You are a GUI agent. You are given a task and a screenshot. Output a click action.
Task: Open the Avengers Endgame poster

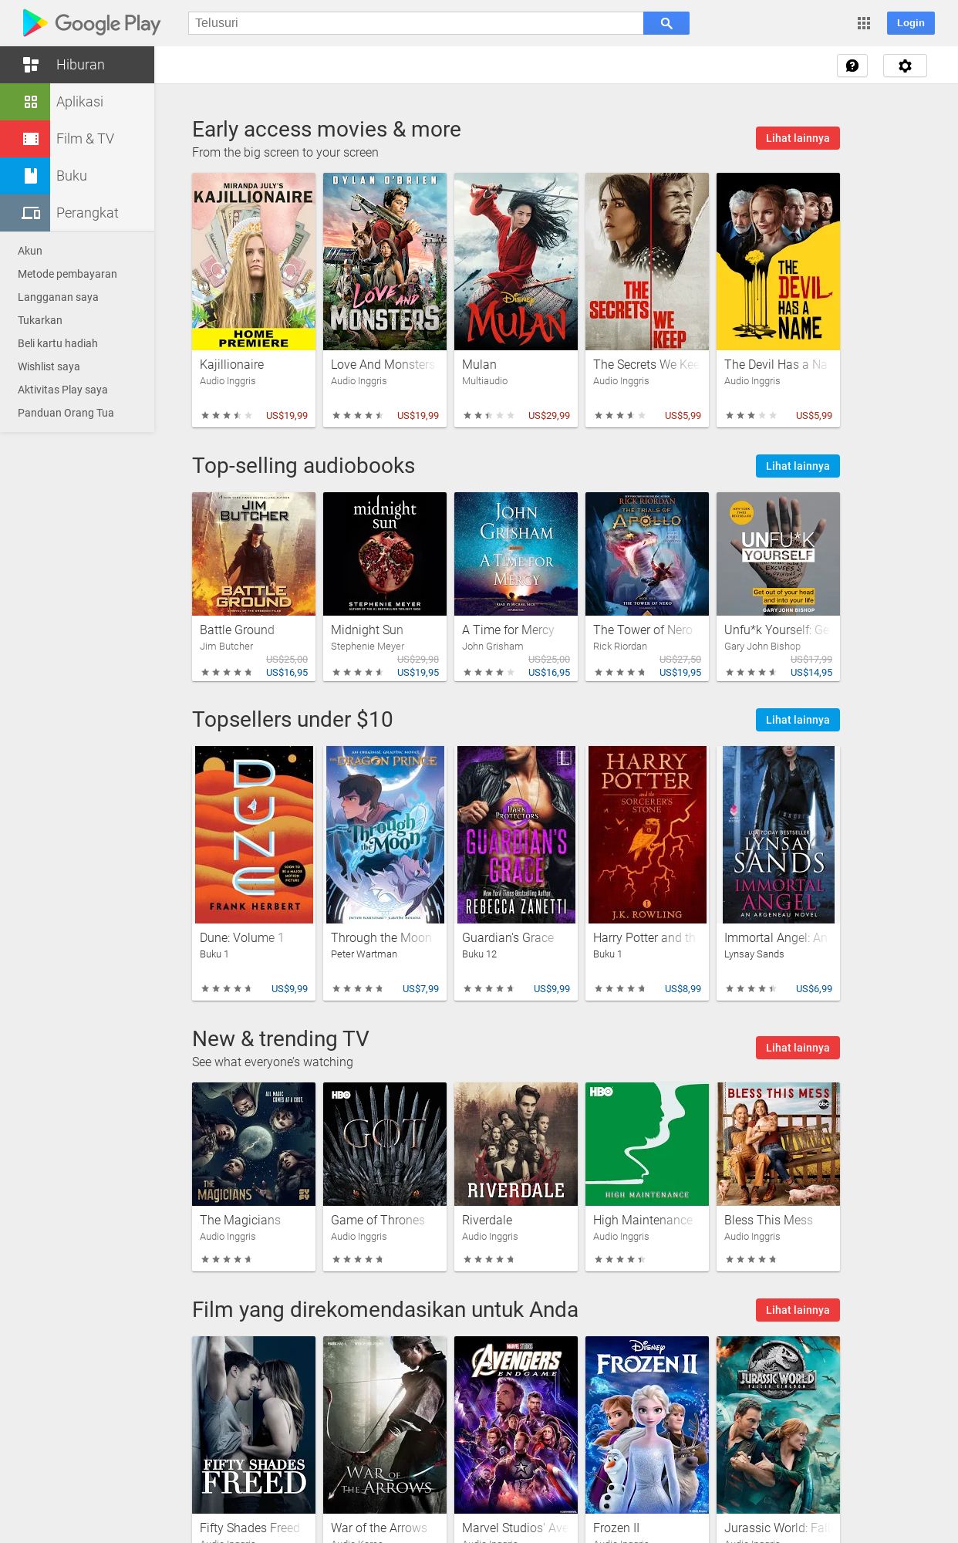516,1425
